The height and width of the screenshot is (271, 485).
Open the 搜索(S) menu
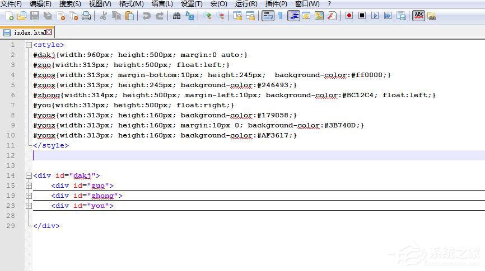coord(70,4)
